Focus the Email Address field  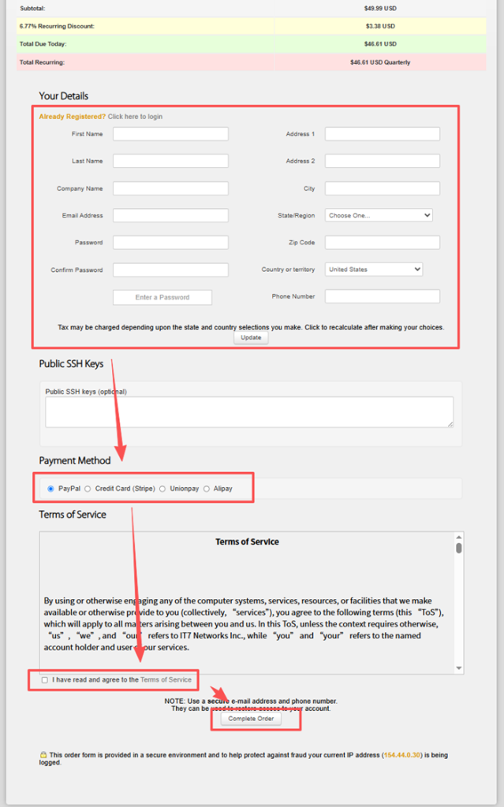point(170,215)
